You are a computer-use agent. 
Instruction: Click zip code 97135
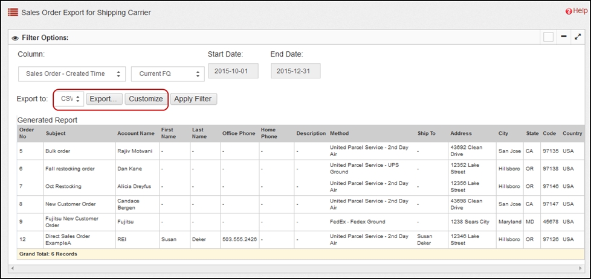coord(551,151)
